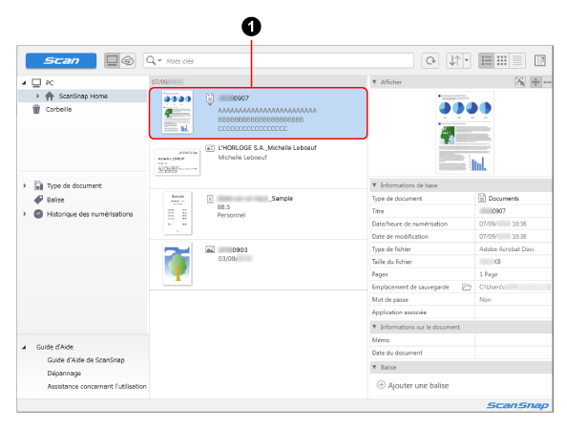Toggle the right information panel icon

point(539,60)
